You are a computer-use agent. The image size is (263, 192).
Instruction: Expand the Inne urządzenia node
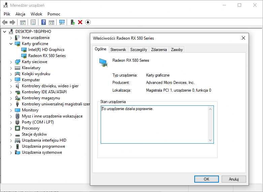click(11, 38)
